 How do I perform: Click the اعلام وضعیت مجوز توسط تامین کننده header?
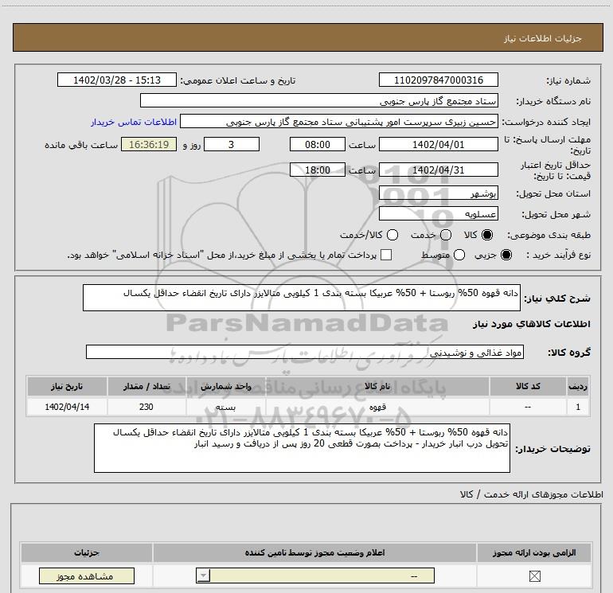(314, 552)
